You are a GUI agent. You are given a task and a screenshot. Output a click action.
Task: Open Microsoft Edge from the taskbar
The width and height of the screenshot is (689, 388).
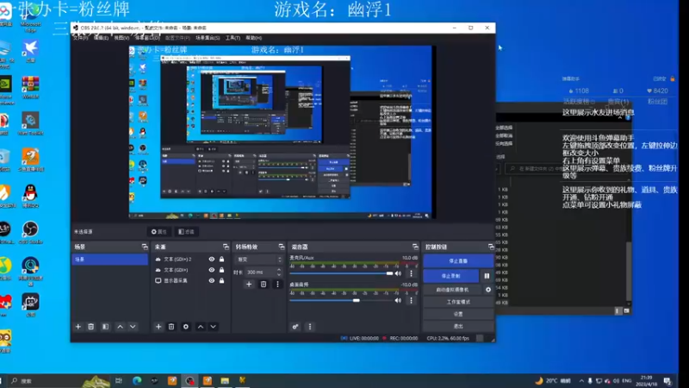[137, 381]
